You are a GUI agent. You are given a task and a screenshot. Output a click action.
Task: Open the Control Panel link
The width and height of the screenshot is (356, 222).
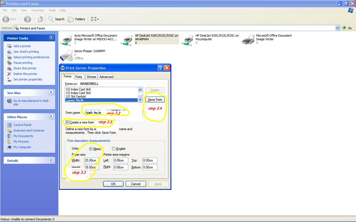[22, 125]
